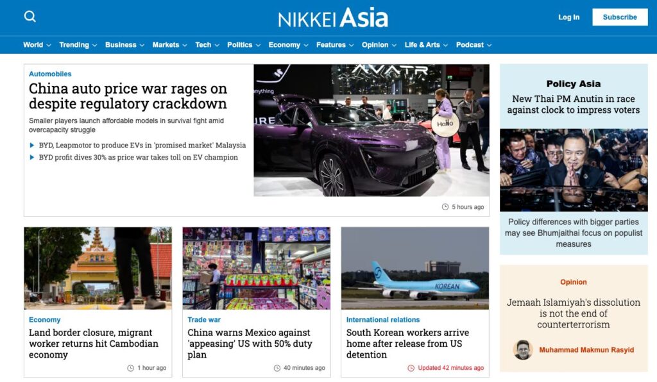Expand the World dropdown menu
The width and height of the screenshot is (657, 382).
[x=37, y=45]
